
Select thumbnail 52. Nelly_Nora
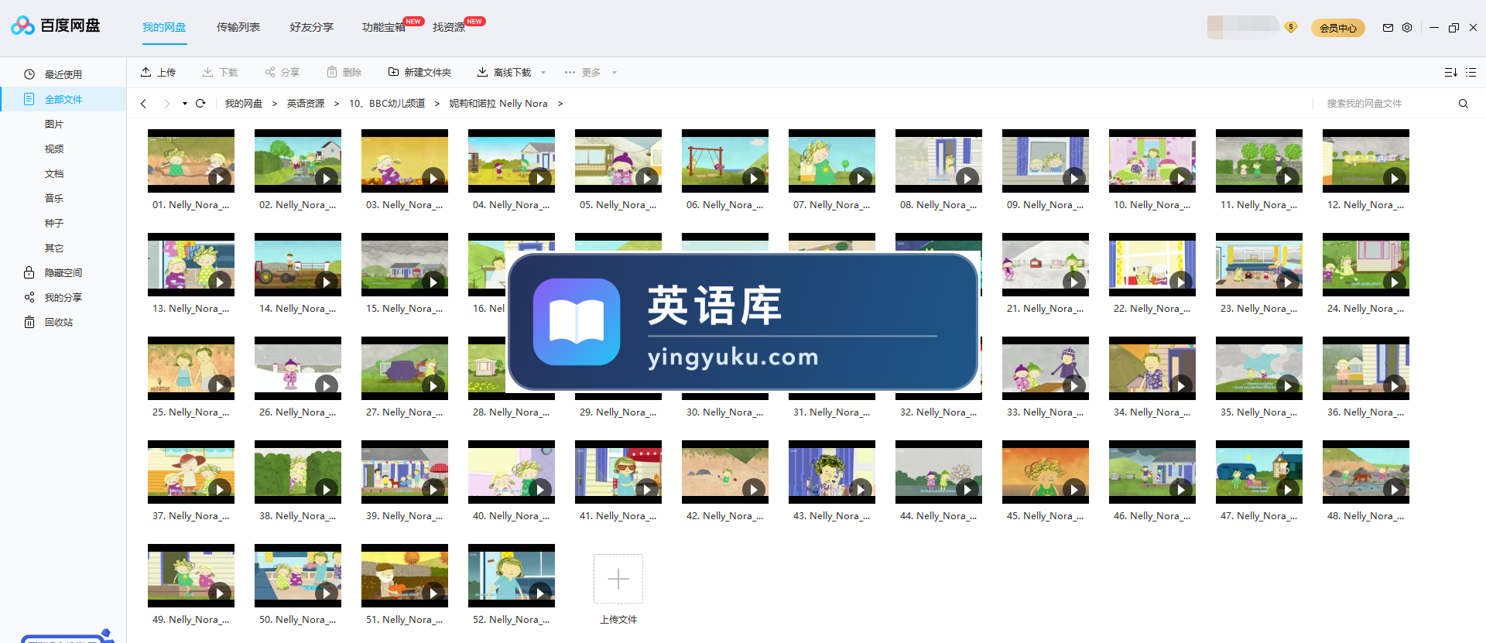click(512, 576)
